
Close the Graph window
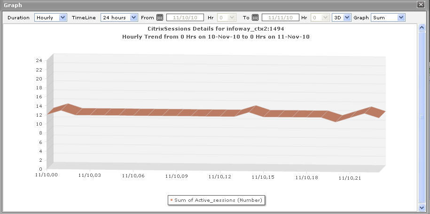click(x=420, y=4)
